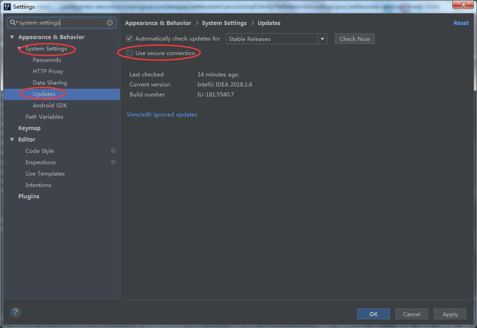477x328 pixels.
Task: Select the Editor tree label
Action: pyautogui.click(x=27, y=140)
